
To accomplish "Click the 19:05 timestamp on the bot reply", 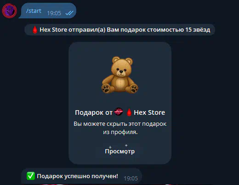I will [131, 179].
